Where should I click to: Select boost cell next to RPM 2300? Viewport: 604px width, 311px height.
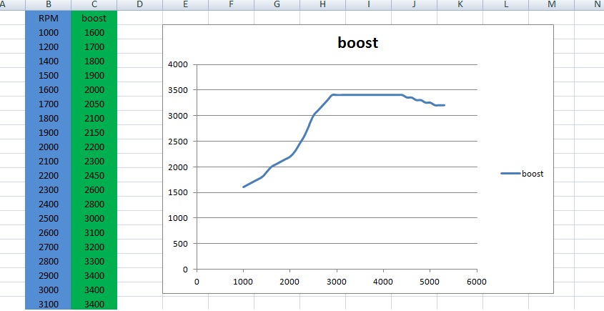pyautogui.click(x=94, y=189)
